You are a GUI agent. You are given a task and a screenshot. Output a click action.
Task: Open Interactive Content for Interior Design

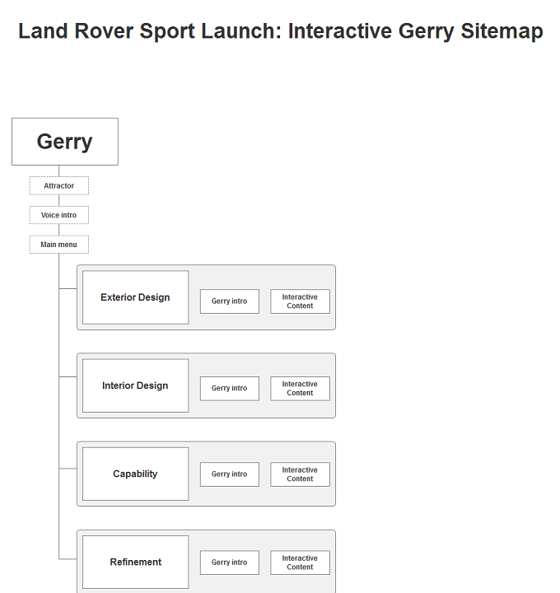(x=300, y=389)
